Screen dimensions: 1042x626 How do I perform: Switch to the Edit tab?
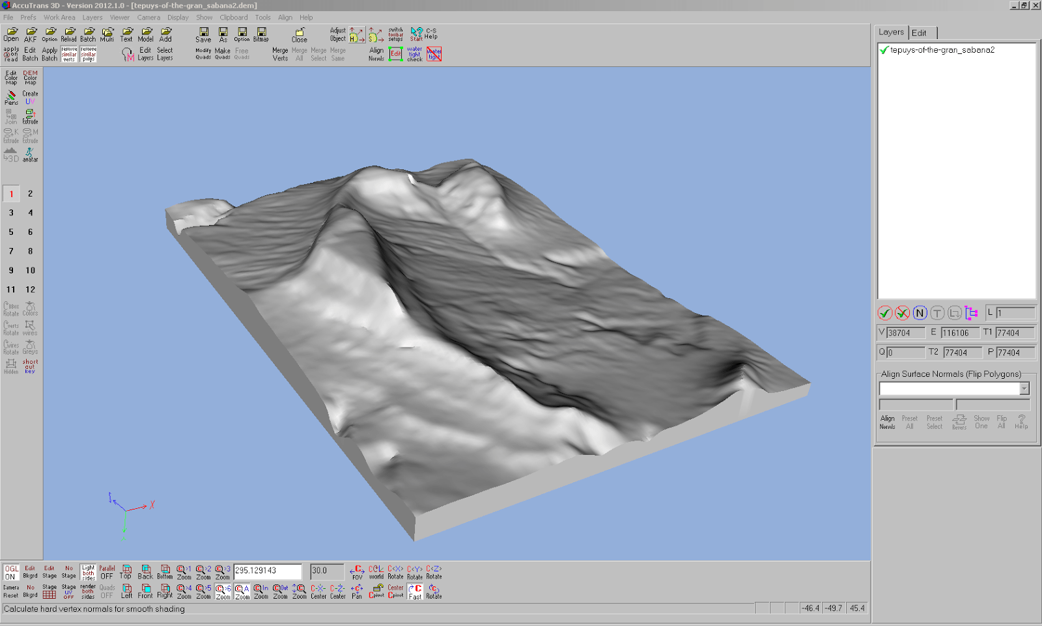click(x=919, y=33)
